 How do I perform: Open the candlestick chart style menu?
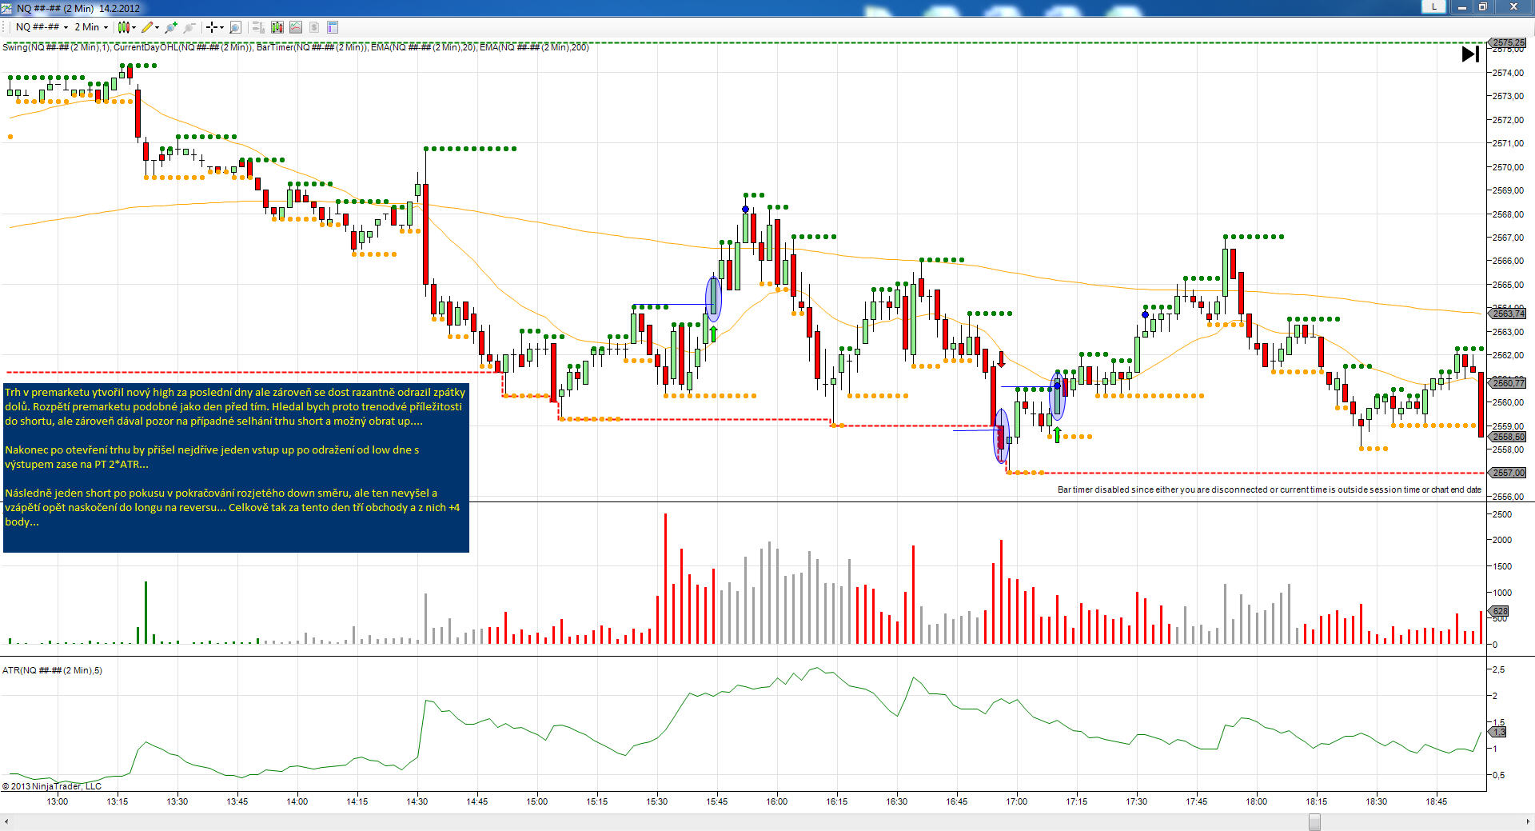point(126,27)
